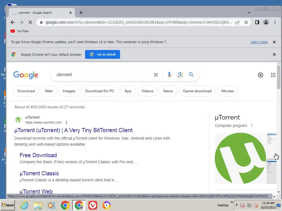Image resolution: width=282 pixels, height=211 pixels.
Task: Search by image with Lens
Action: pos(180,75)
